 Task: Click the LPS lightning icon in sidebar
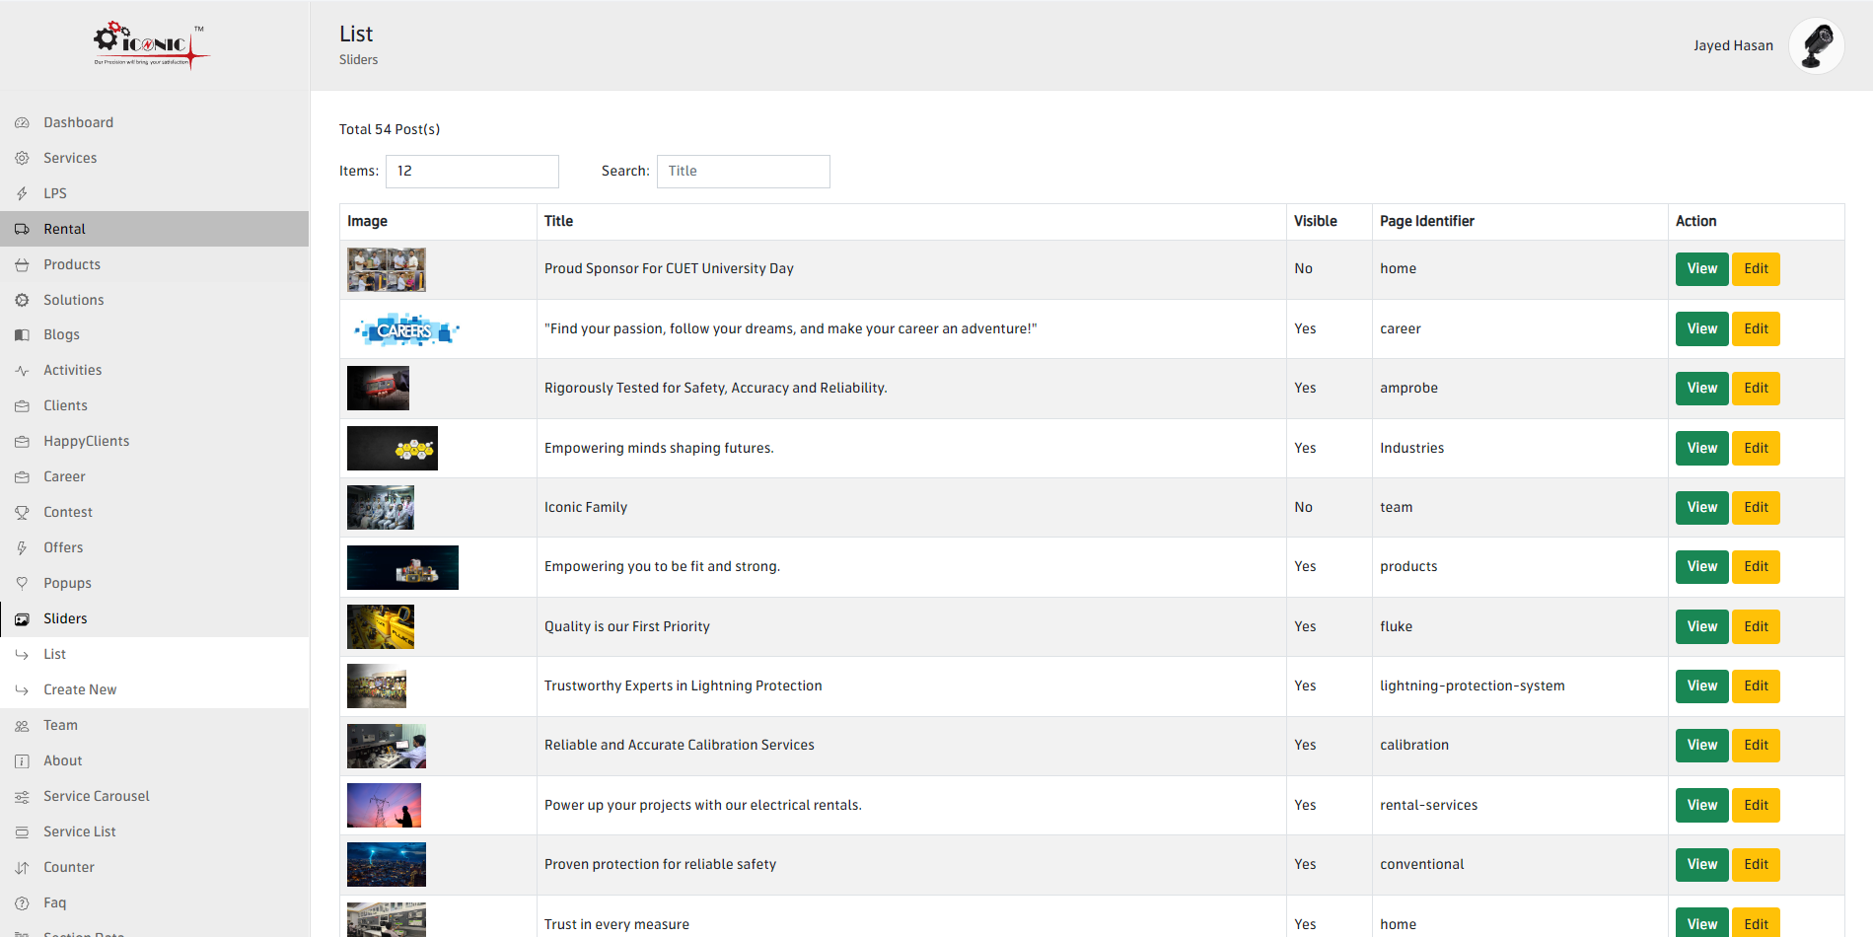(x=22, y=192)
